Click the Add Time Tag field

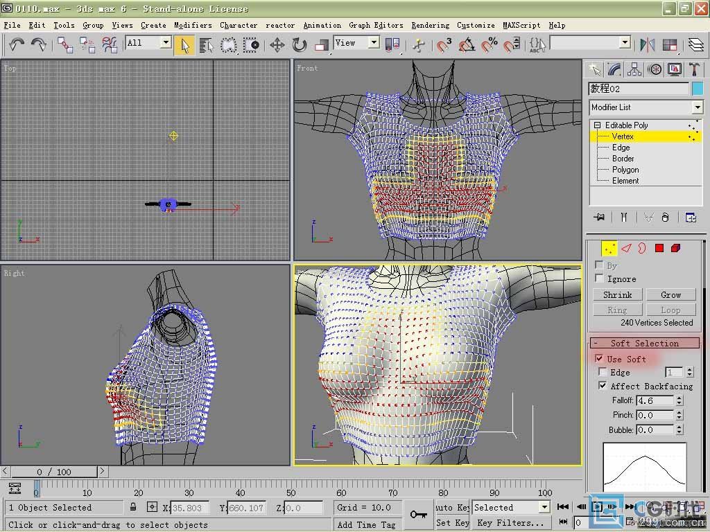366,524
